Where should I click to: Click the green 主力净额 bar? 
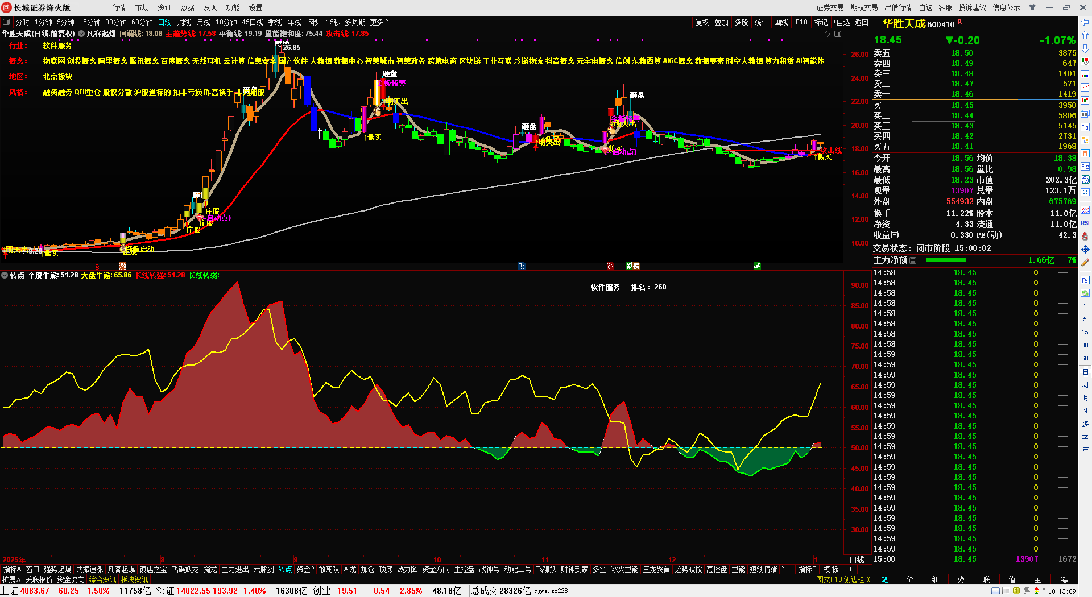[946, 260]
